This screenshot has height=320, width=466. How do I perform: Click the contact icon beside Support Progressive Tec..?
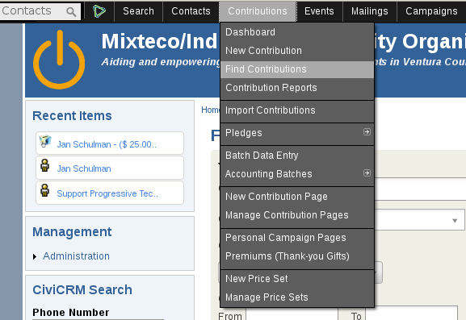click(45, 190)
